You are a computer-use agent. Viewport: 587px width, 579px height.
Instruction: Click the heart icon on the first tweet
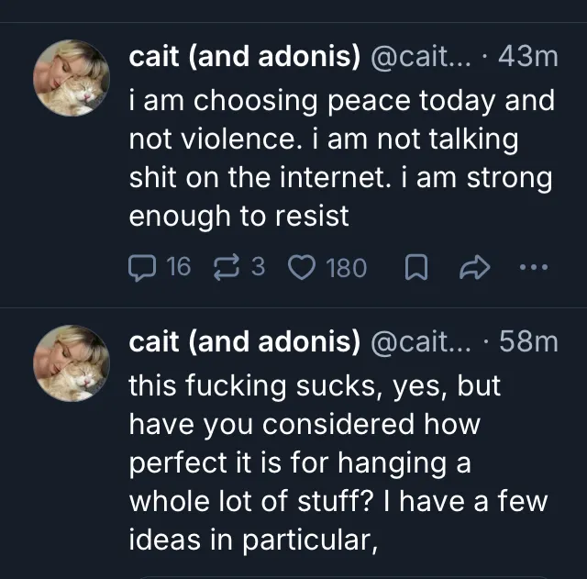pyautogui.click(x=301, y=267)
